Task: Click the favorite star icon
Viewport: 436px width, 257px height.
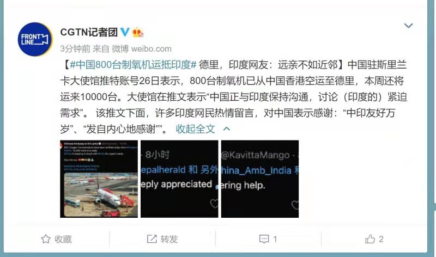Action: (x=46, y=239)
